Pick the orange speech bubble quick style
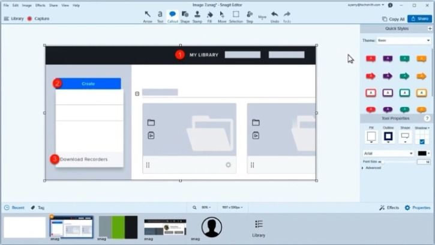The width and height of the screenshot is (435, 245). [422, 59]
